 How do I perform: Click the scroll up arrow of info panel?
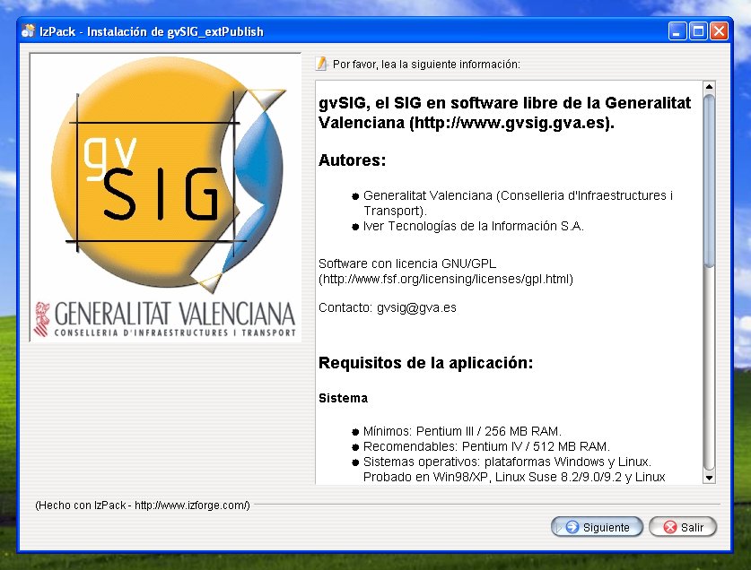(x=709, y=87)
